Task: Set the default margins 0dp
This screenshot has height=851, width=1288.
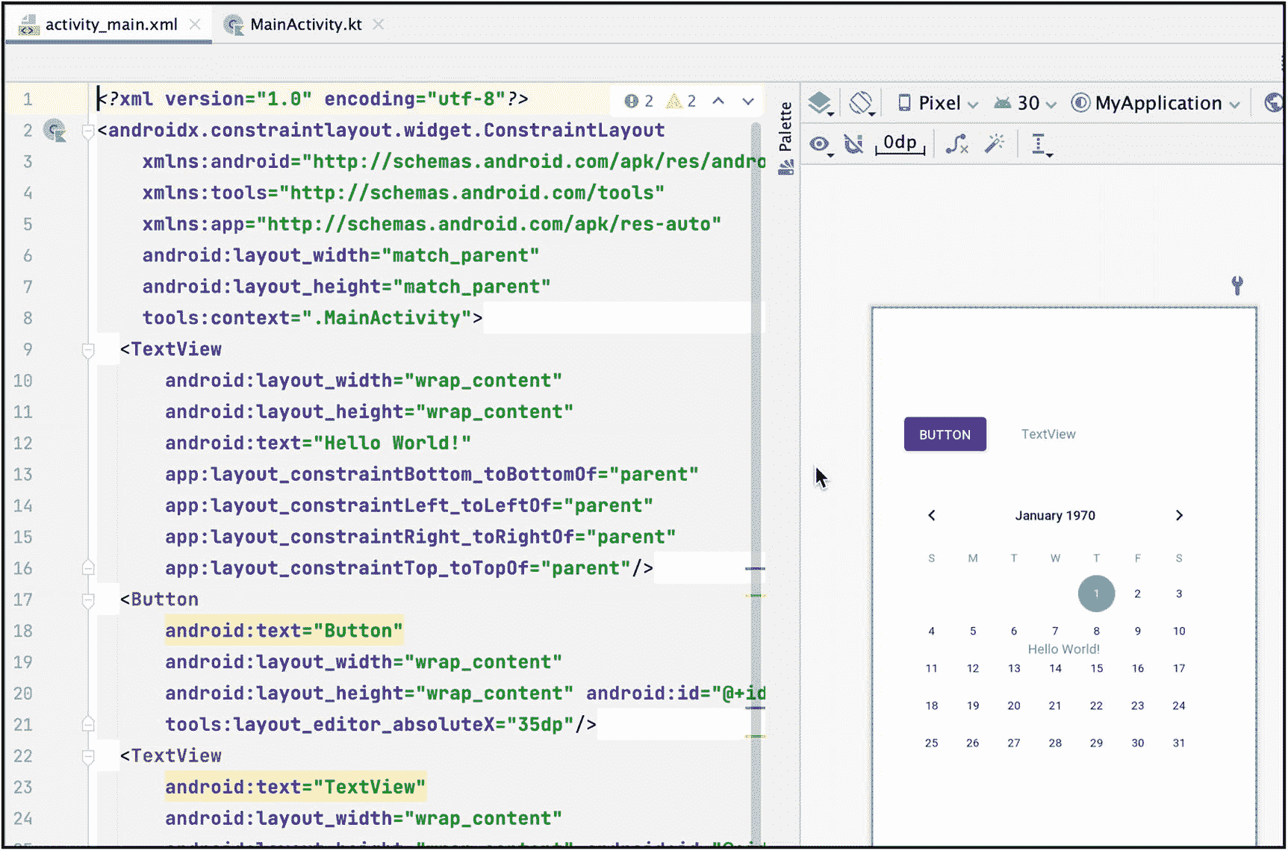Action: pos(900,143)
